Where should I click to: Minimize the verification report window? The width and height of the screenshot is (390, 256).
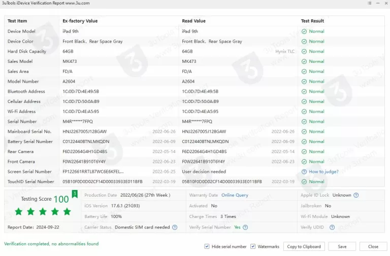(x=378, y=3)
